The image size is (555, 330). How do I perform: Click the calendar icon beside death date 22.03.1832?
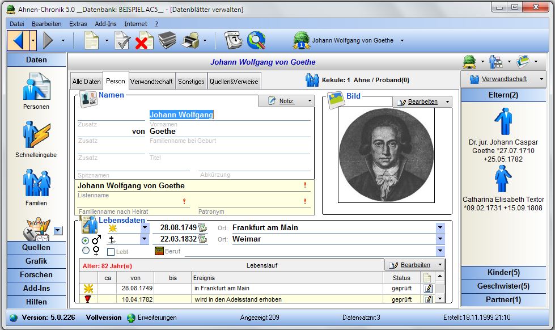tap(203, 239)
